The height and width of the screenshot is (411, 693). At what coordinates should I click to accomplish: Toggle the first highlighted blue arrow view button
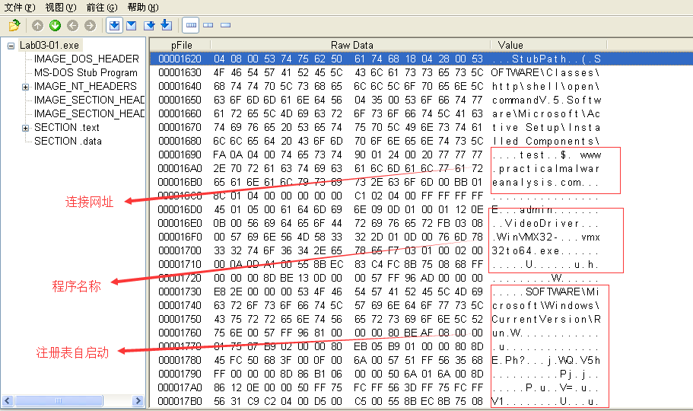pos(114,26)
